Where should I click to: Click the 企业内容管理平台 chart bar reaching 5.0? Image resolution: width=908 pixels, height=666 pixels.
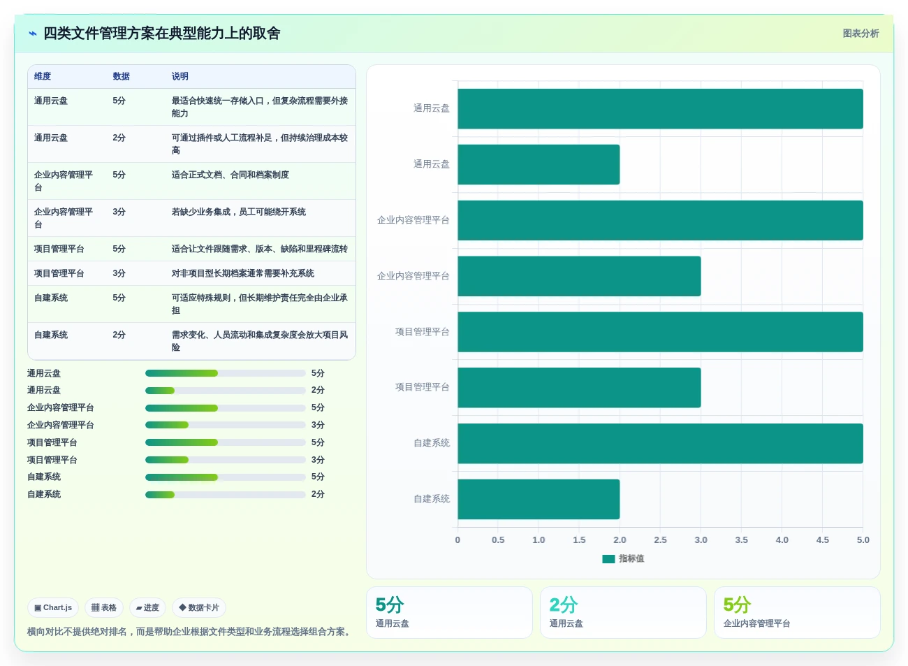(x=660, y=220)
